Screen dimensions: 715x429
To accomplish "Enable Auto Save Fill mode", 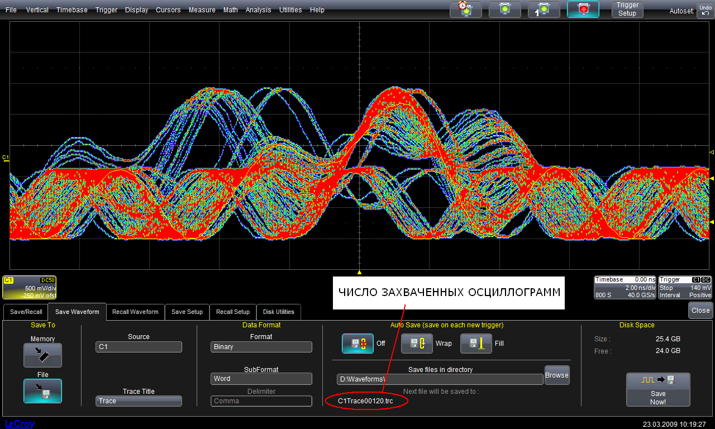I will [476, 343].
